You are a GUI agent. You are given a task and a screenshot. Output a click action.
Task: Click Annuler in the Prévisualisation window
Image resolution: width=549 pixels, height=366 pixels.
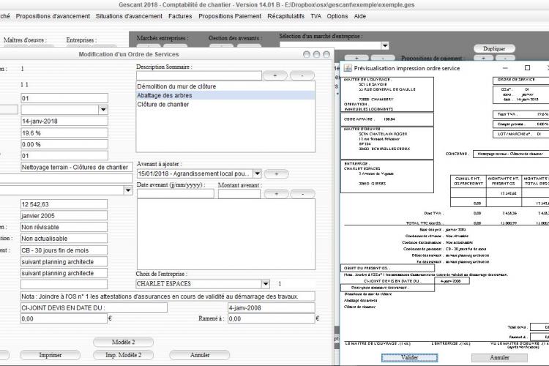[x=499, y=358]
